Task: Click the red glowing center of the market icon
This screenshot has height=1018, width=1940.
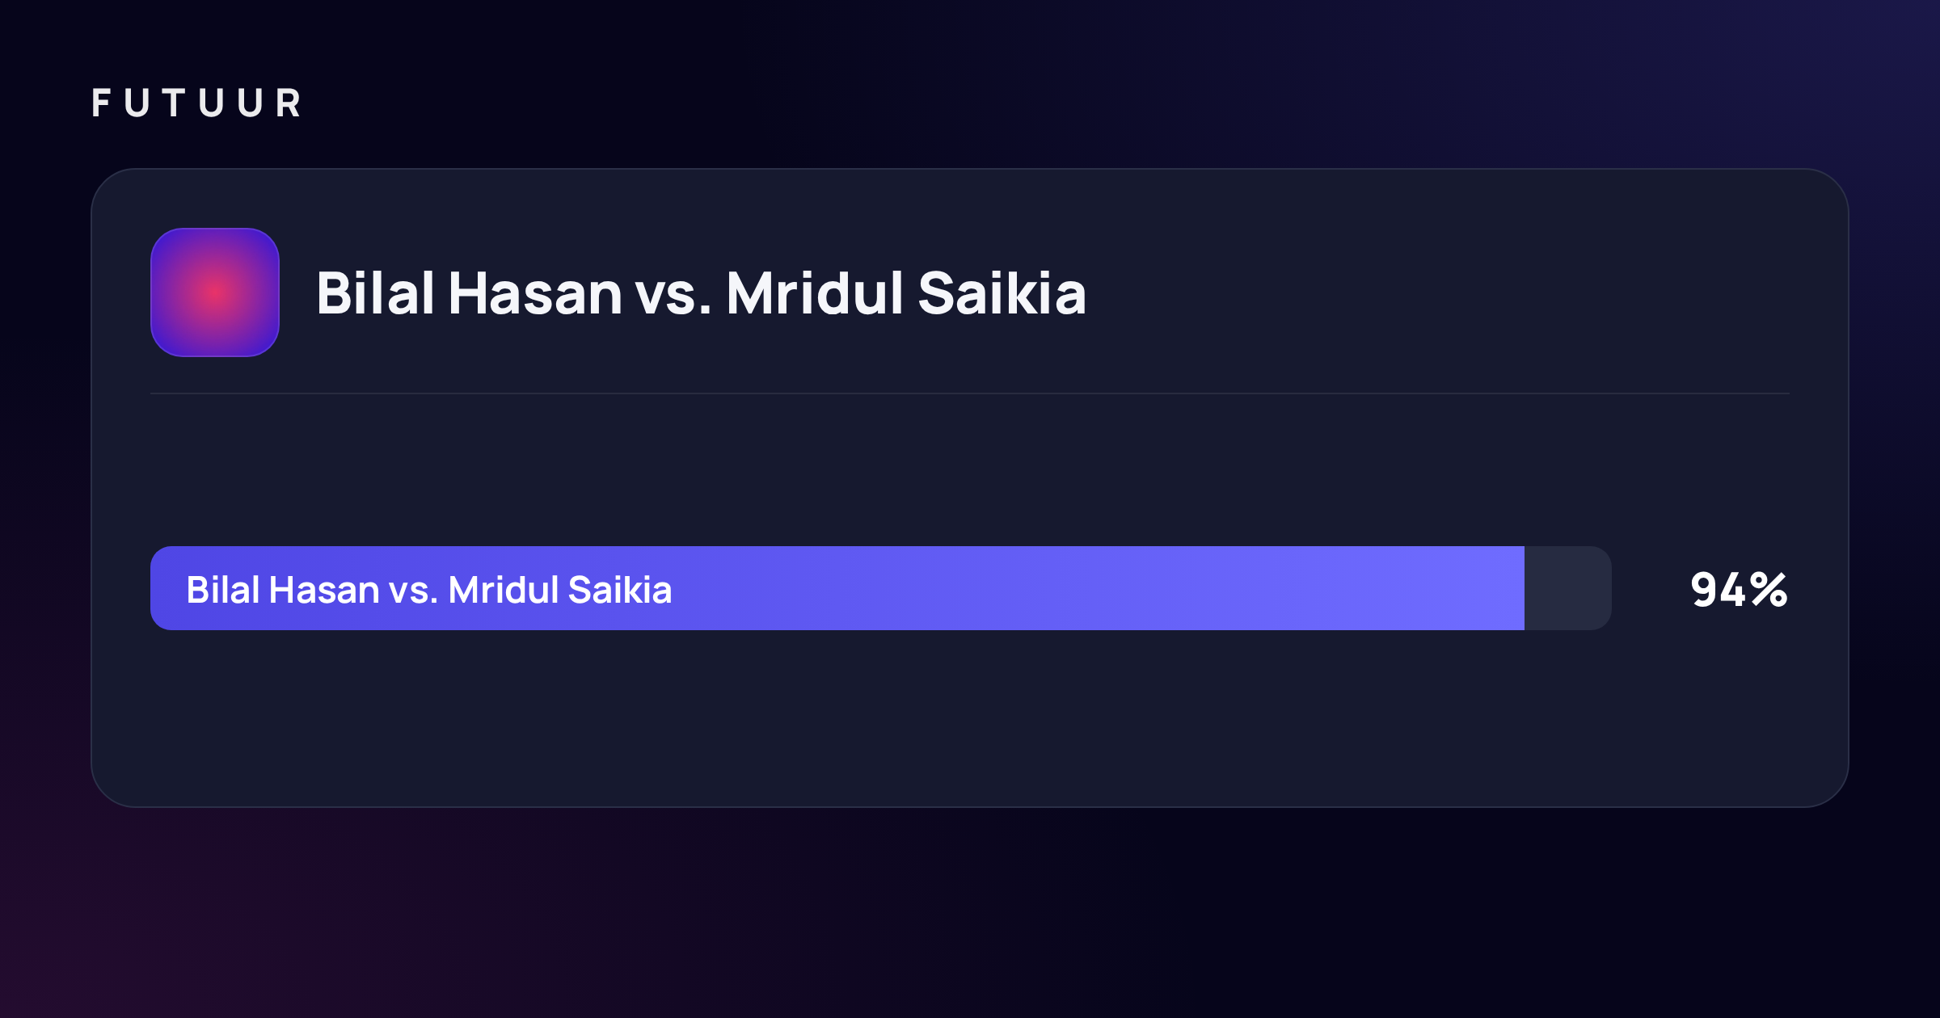Action: (x=215, y=292)
